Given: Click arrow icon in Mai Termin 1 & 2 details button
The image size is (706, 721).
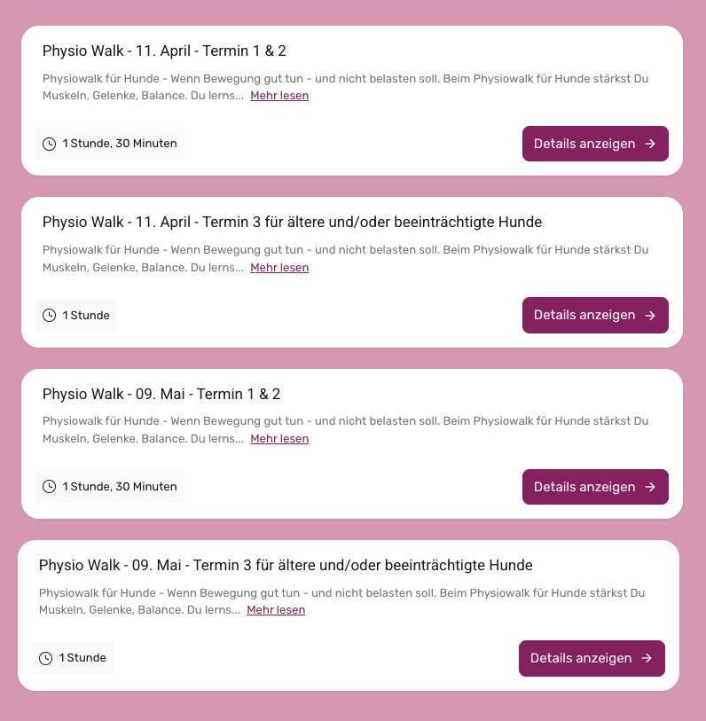Looking at the screenshot, I should tap(650, 487).
